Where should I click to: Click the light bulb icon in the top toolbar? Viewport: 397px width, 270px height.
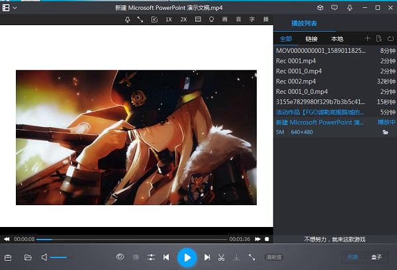coord(212,19)
